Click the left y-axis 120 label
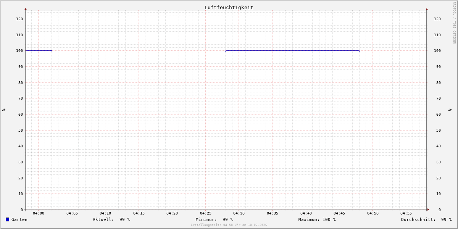The image size is (458, 229). pos(19,19)
